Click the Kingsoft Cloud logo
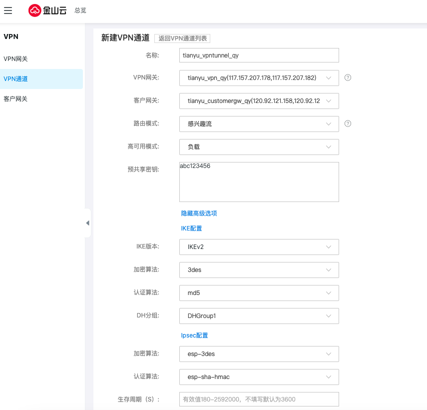The image size is (427, 410). 48,10
